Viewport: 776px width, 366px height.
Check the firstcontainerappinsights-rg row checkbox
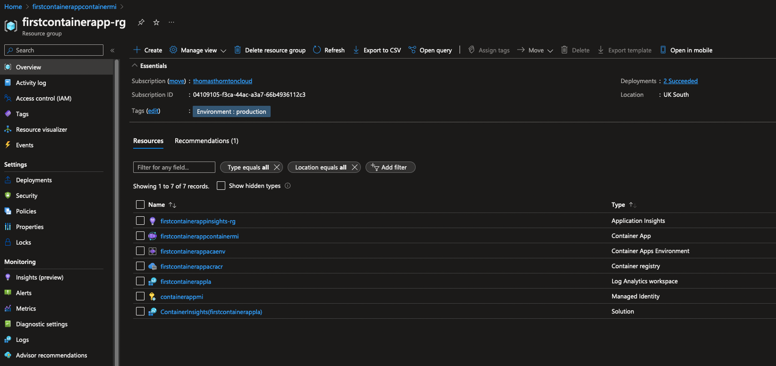click(140, 221)
